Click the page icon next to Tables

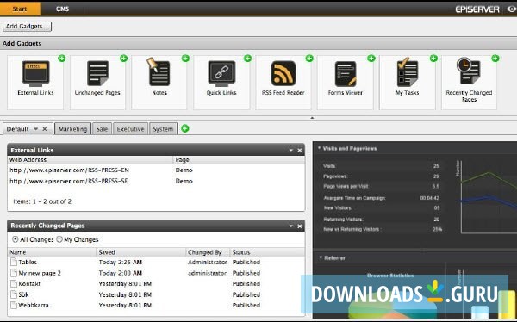pyautogui.click(x=14, y=262)
